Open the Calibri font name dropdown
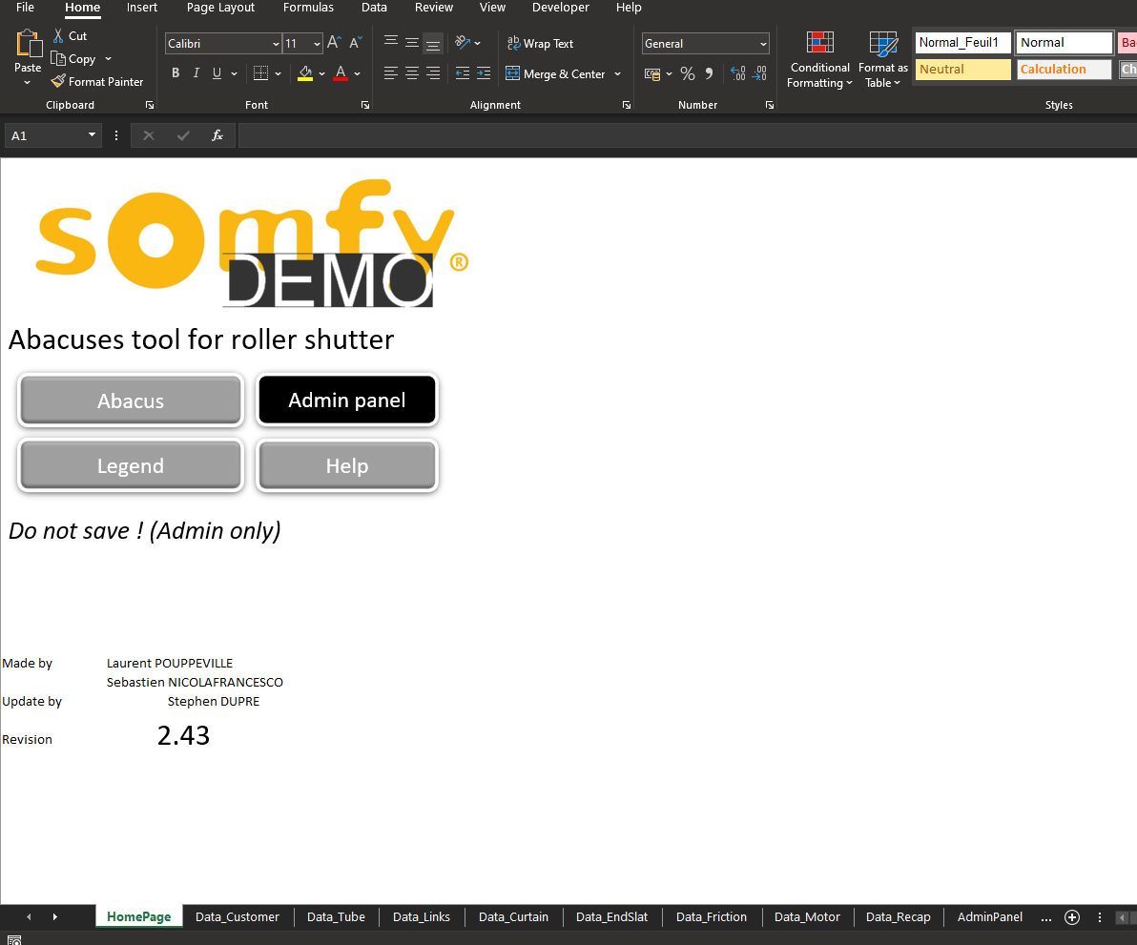This screenshot has width=1137, height=945. (x=276, y=44)
